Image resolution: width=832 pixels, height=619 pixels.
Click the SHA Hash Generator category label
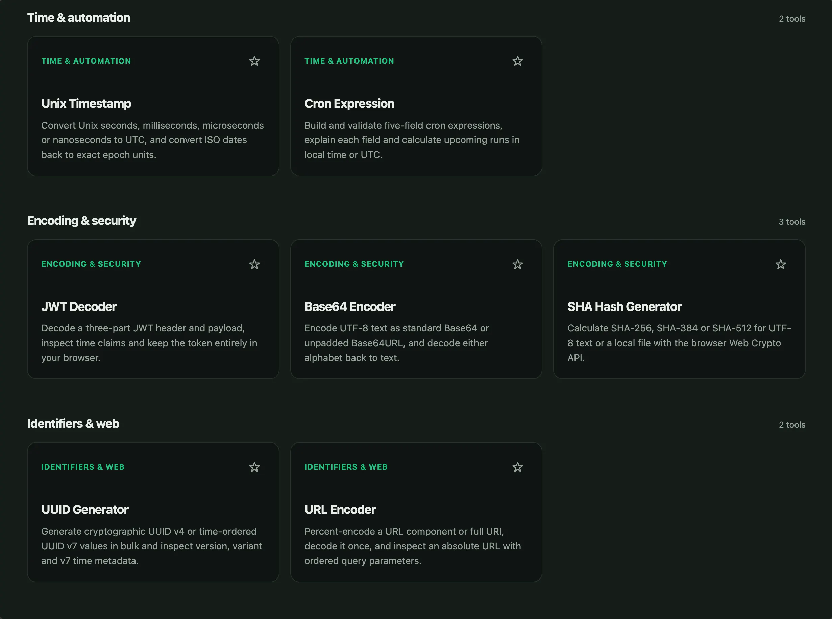coord(617,264)
